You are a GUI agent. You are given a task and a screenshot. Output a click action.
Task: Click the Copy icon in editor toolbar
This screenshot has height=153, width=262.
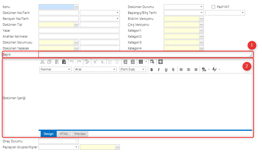click(50, 62)
